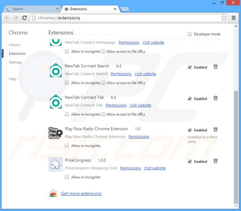Viewport: 241px width, 211px height.
Task: View Permissions for Play Now Radio extension
Action: (139, 137)
